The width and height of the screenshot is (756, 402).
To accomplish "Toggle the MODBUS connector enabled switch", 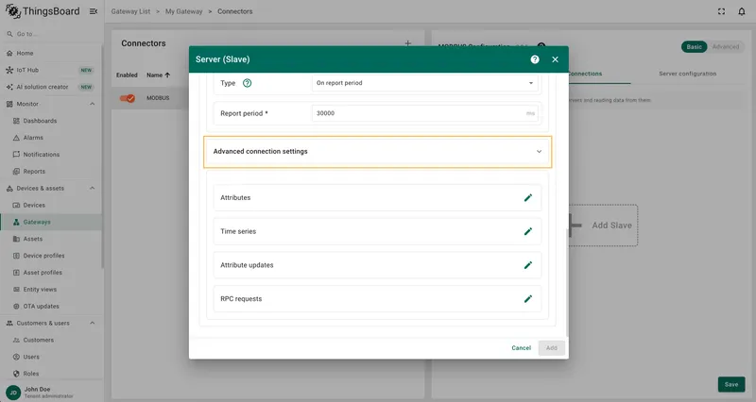I will click(128, 98).
